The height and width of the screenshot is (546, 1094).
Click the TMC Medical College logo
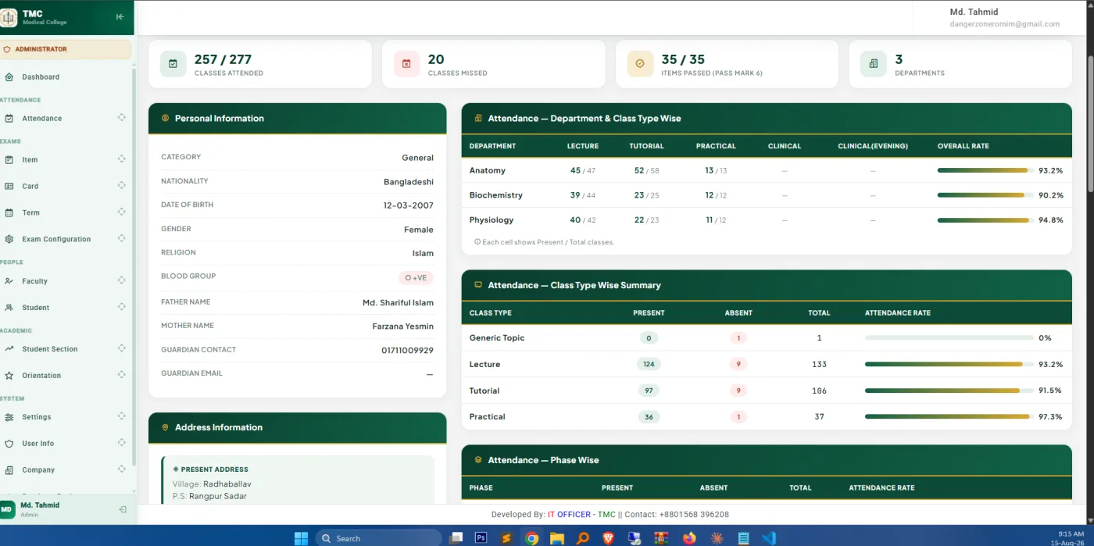[9, 18]
